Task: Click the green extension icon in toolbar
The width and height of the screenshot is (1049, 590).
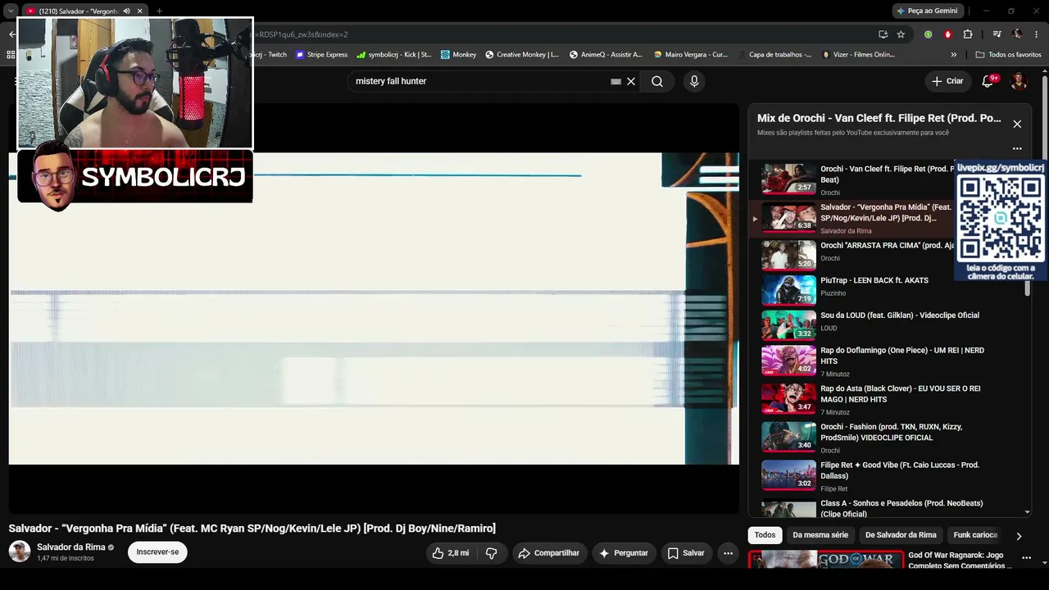Action: [928, 34]
